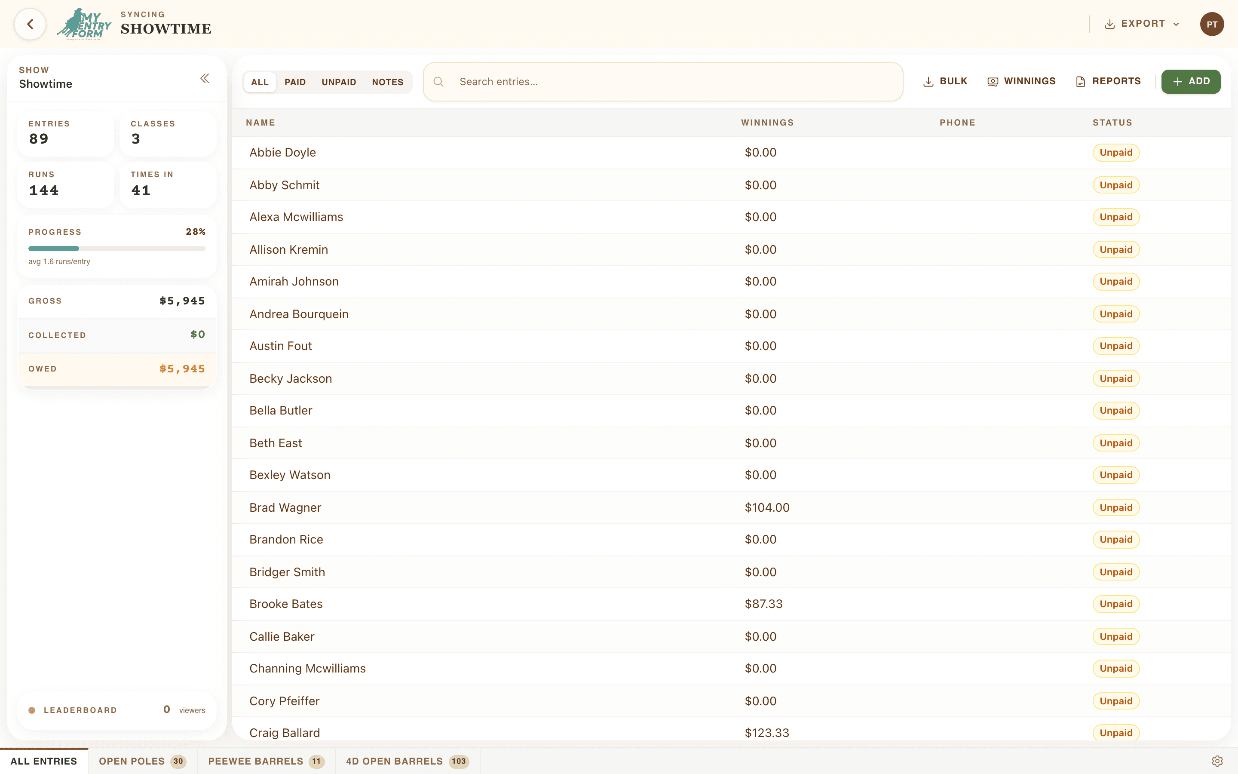The width and height of the screenshot is (1238, 774).
Task: Click the Gross $5,945 row
Action: click(x=116, y=301)
